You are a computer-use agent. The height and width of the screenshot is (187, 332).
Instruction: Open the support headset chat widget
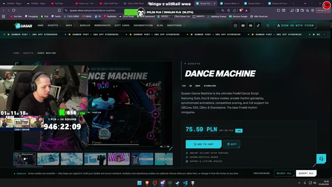(x=321, y=159)
